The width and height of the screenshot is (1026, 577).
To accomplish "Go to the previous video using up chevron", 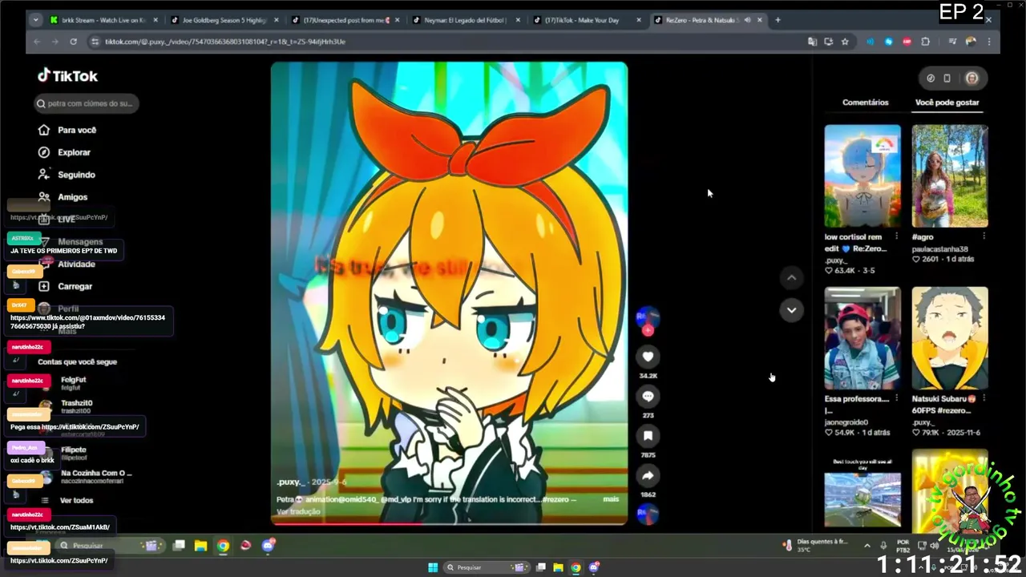I will click(791, 278).
